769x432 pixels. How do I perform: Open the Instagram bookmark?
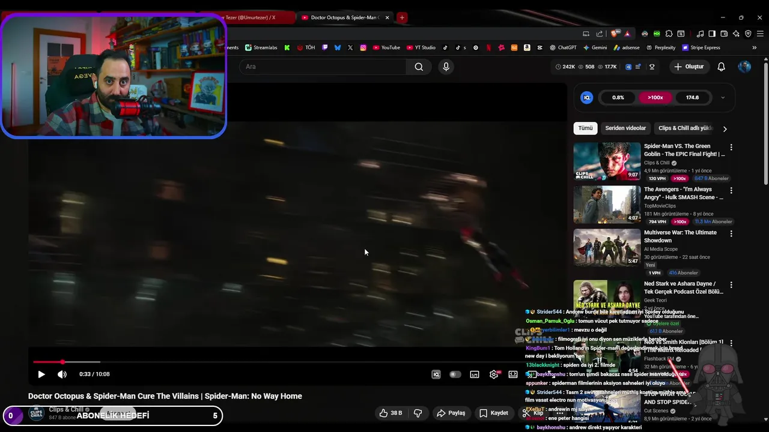[x=363, y=47]
